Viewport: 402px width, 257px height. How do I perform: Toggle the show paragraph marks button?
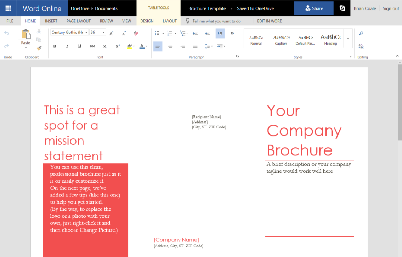pyautogui.click(x=220, y=33)
